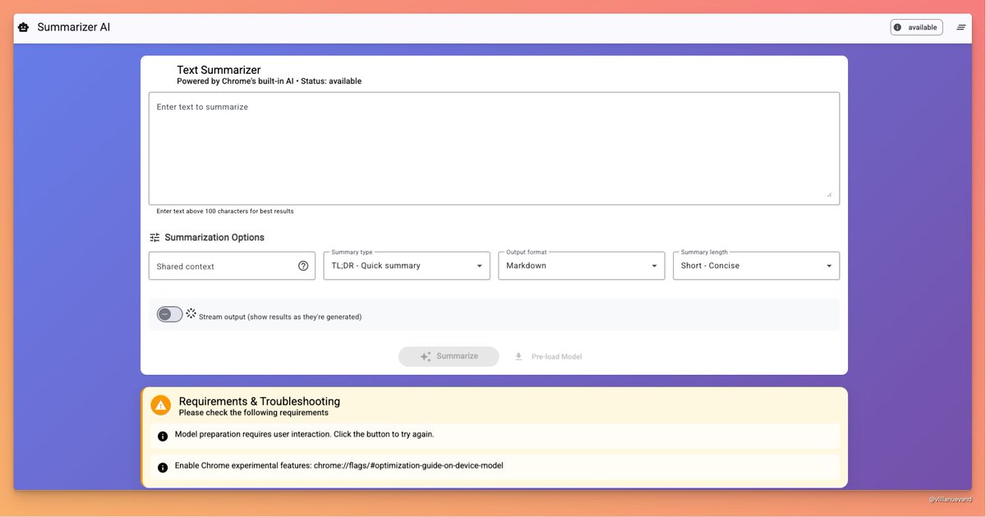Viewport: 986px width, 517px height.
Task: Click the Summarization Options heading
Action: 214,237
